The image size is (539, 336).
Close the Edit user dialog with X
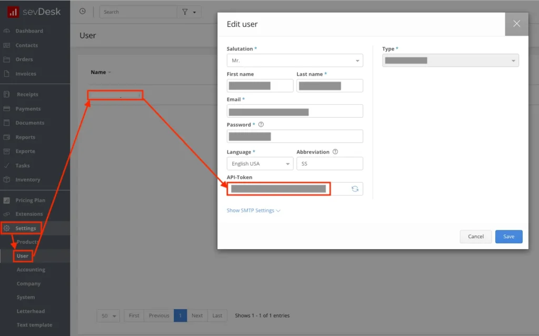[516, 24]
